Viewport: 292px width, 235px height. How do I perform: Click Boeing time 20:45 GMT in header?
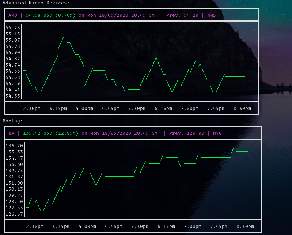[147, 133]
